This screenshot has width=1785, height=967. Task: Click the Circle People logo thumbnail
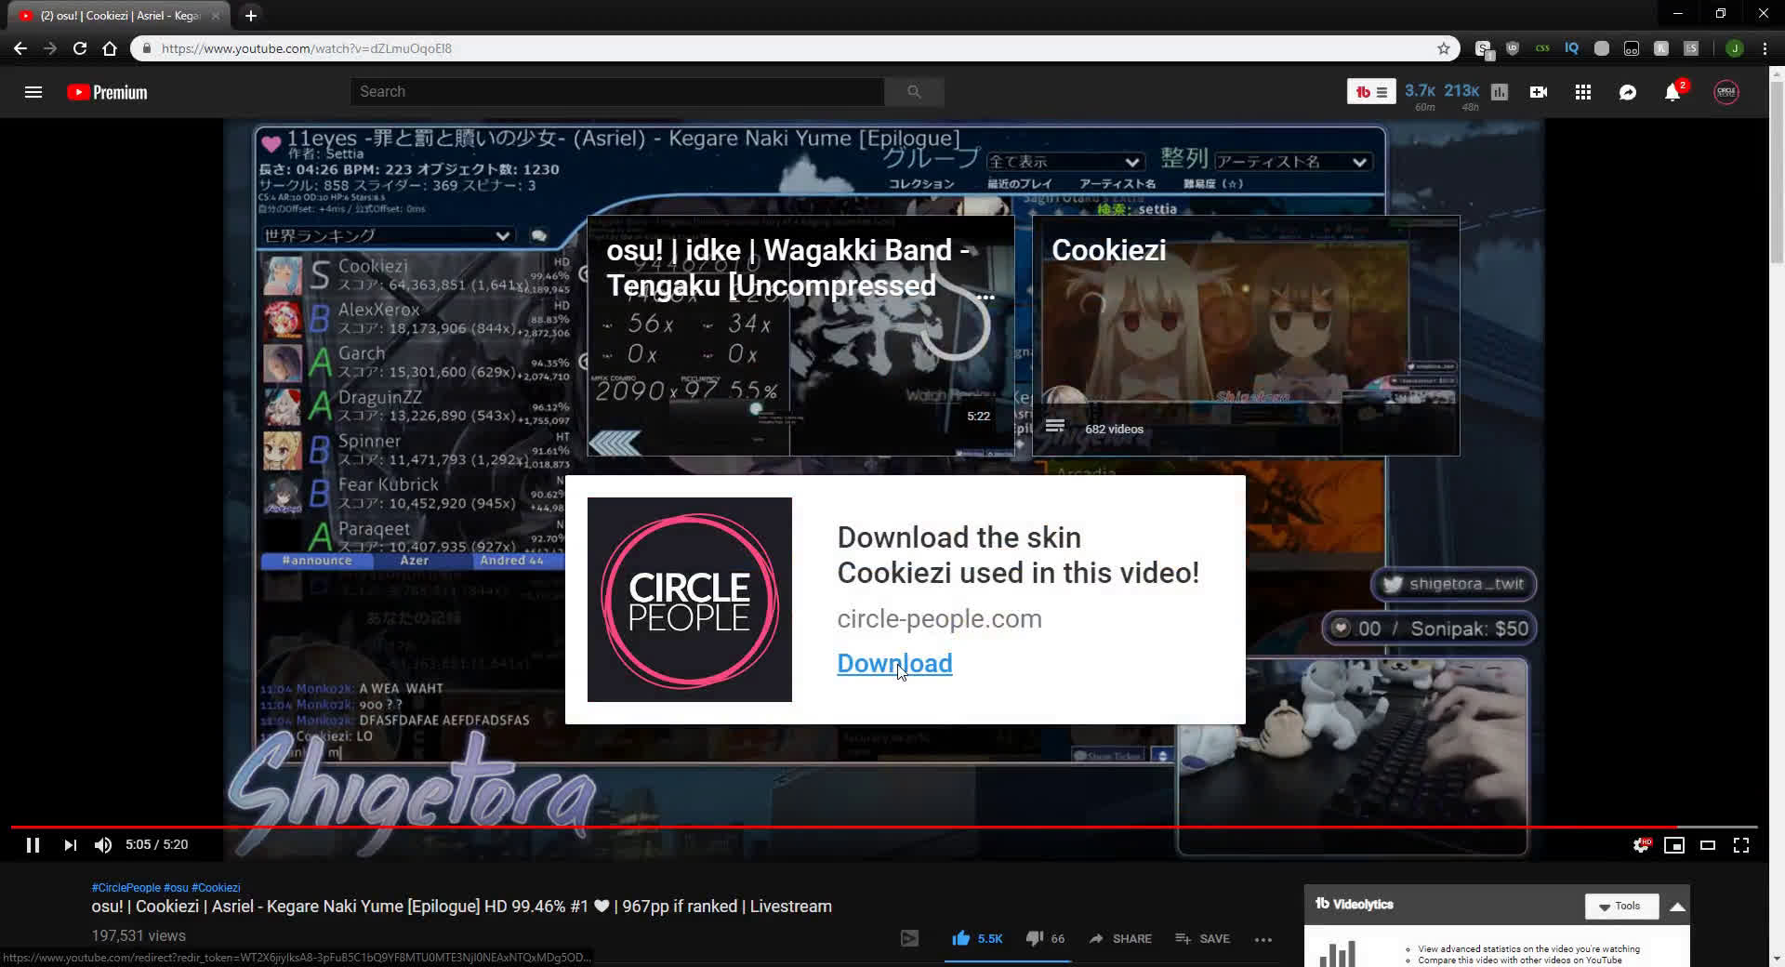pyautogui.click(x=690, y=600)
